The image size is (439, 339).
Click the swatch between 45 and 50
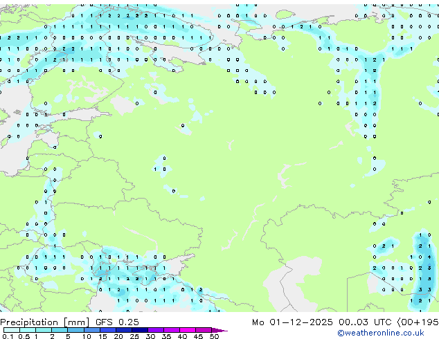click(204, 330)
